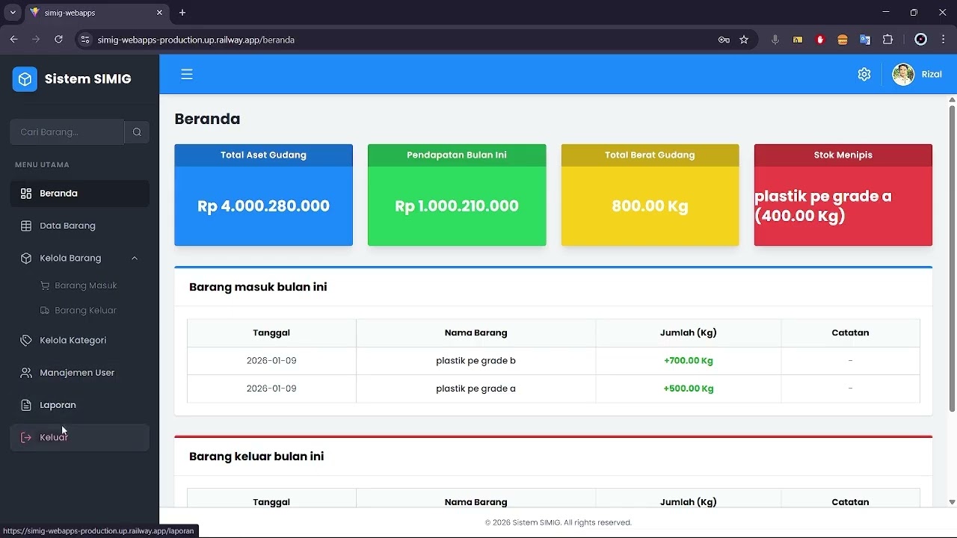
Task: Click the microphone icon in browser toolbar
Action: [x=775, y=40]
